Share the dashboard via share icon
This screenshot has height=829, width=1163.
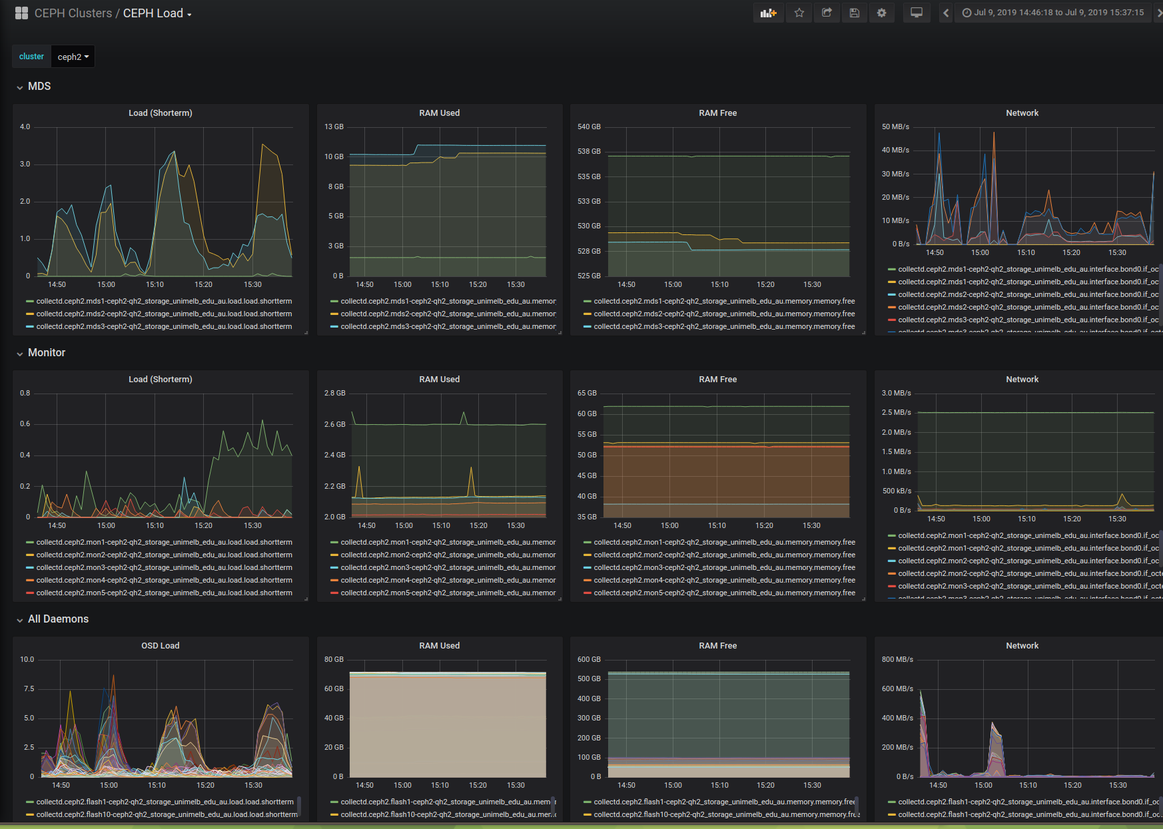[x=827, y=13]
